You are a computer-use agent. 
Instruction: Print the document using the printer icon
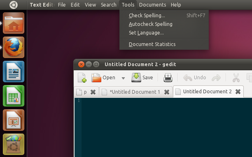click(x=168, y=78)
